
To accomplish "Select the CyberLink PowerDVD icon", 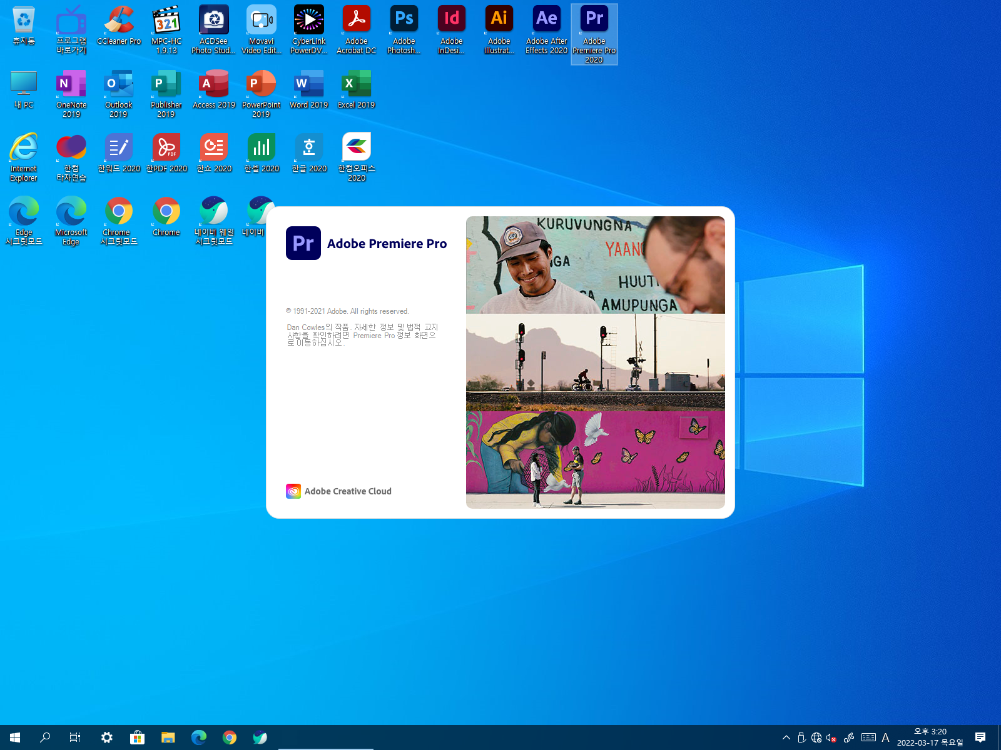I will [309, 29].
